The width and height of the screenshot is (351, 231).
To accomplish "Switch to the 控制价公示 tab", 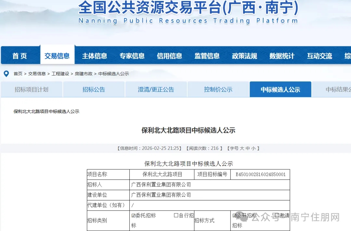I will click(x=218, y=89).
